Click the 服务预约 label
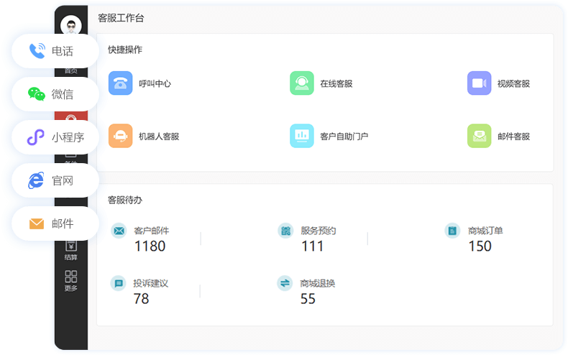 click(x=319, y=231)
